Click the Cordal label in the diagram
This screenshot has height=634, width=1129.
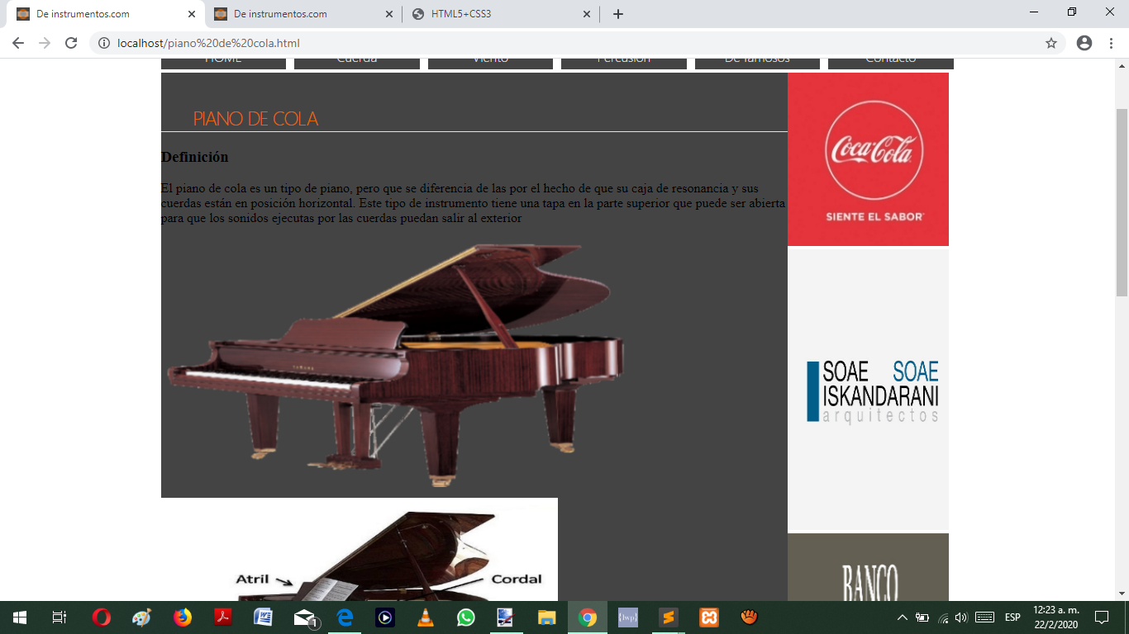click(x=517, y=580)
